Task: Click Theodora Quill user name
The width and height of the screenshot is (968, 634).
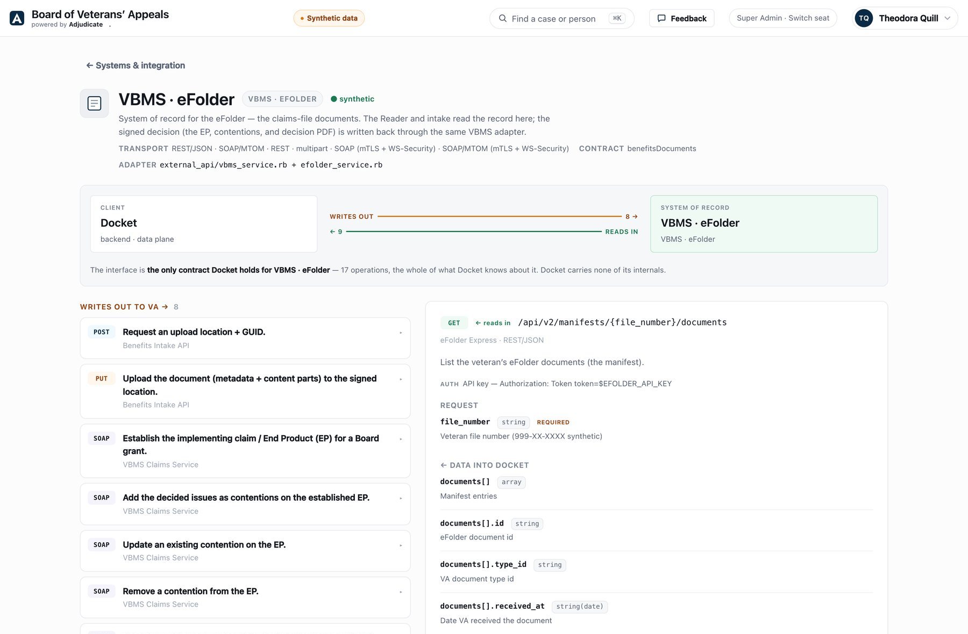Action: (x=908, y=18)
